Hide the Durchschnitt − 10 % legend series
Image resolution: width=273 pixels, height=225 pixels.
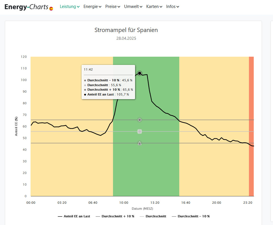tap(191, 216)
